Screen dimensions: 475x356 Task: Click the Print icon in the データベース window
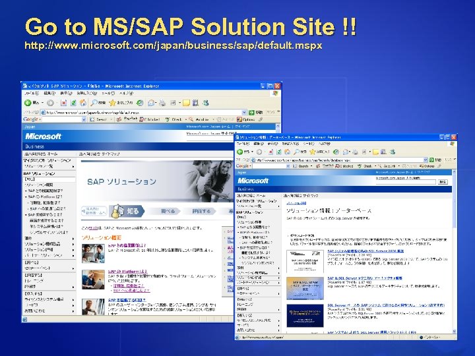(356, 152)
